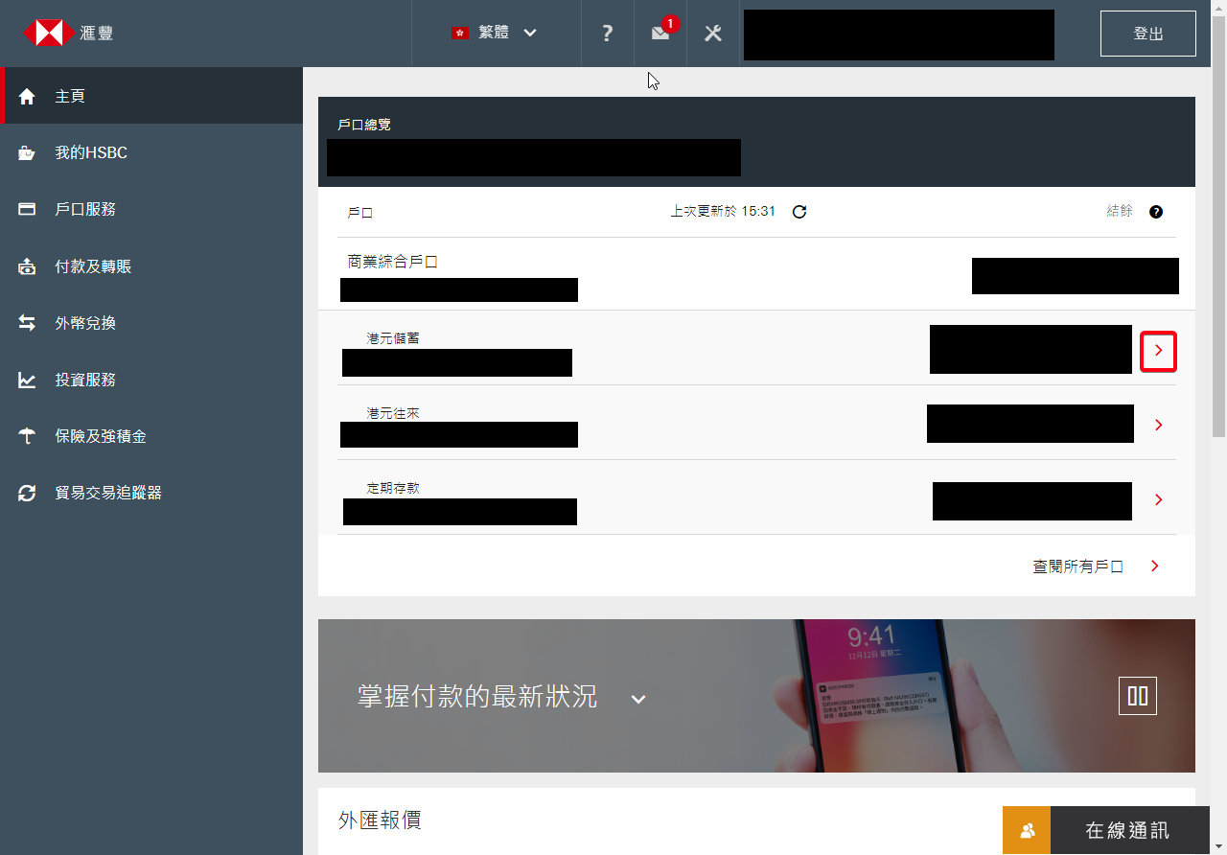Open 定期存款 account details arrow
Viewport: 1227px width, 855px height.
[1158, 499]
